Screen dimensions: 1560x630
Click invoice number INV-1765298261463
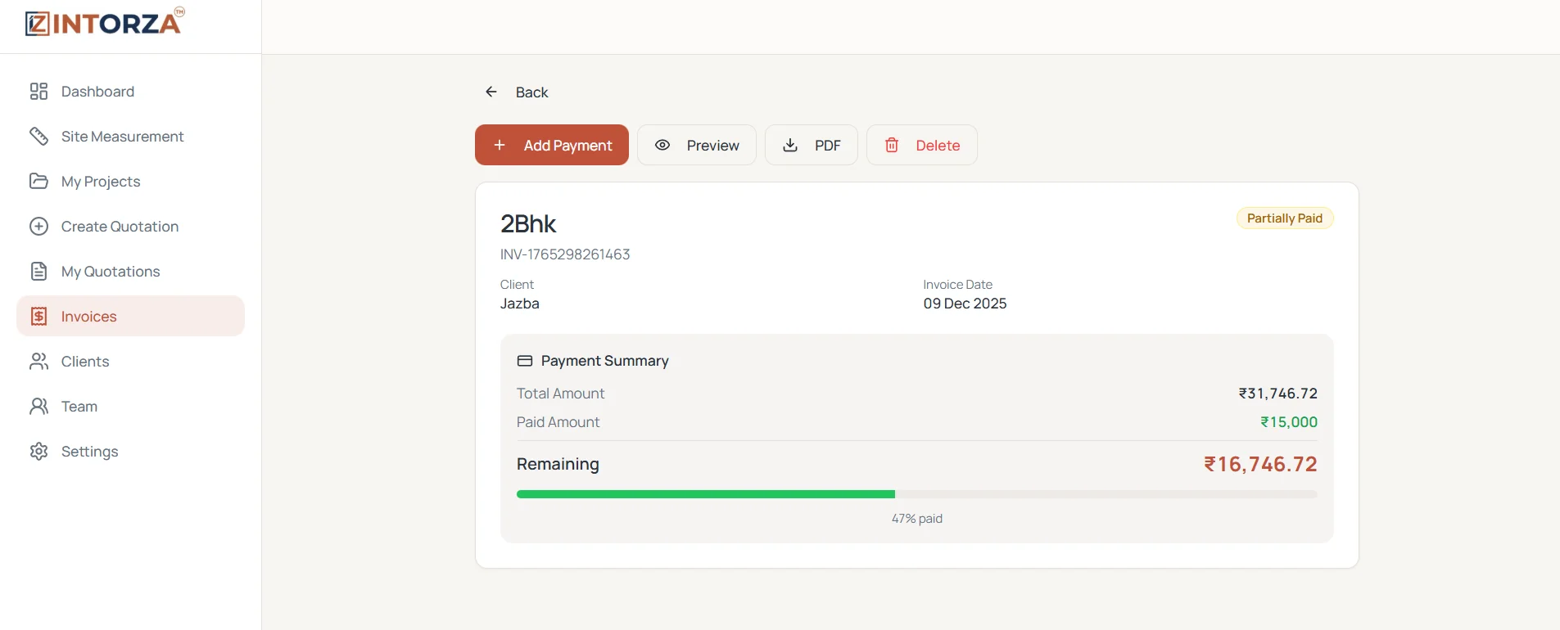[x=565, y=254]
